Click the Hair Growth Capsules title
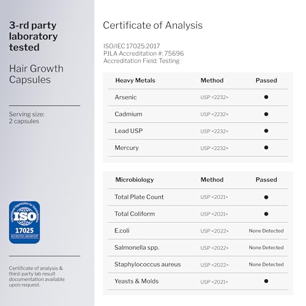 tap(36, 74)
